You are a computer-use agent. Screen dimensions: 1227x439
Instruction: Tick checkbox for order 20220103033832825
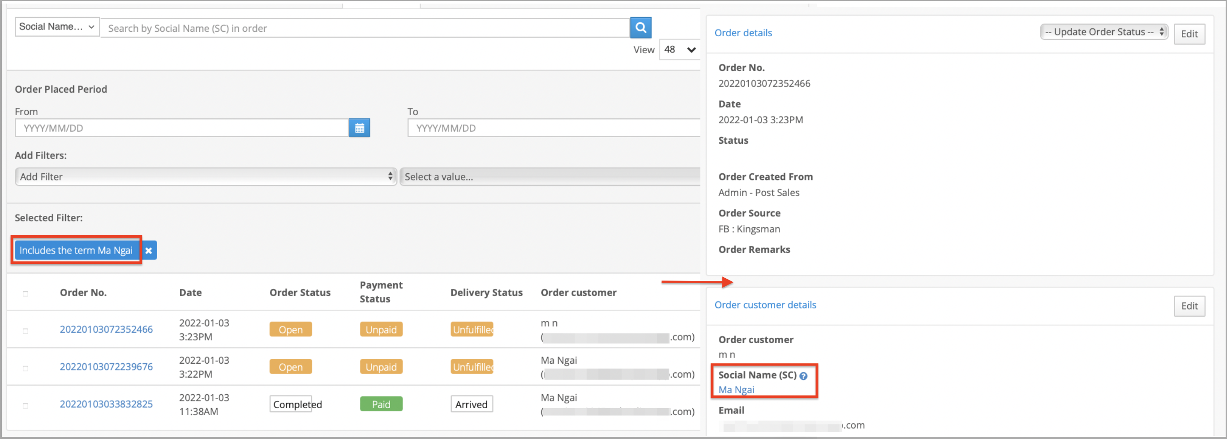click(x=26, y=406)
